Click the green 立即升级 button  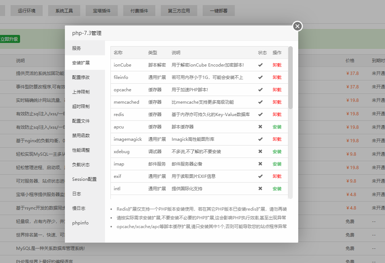9,39
